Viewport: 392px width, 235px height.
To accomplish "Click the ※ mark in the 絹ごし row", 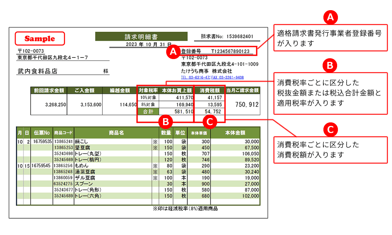I will [x=154, y=142].
